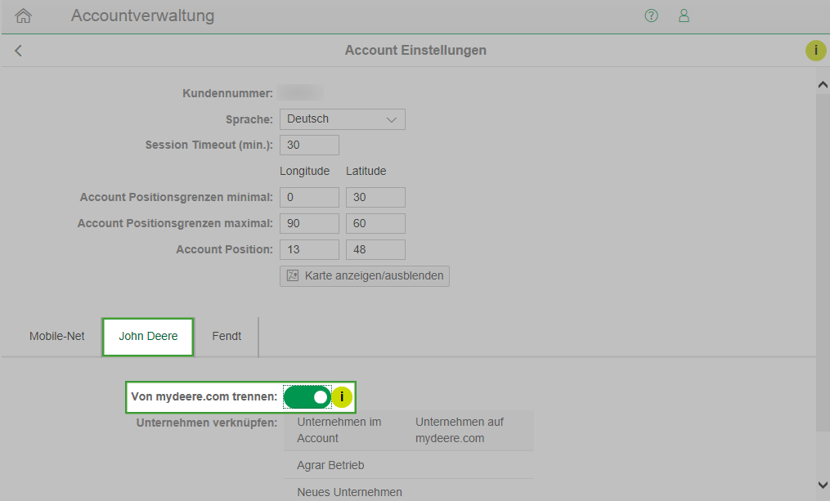Click the maximal Longitude field

click(309, 224)
